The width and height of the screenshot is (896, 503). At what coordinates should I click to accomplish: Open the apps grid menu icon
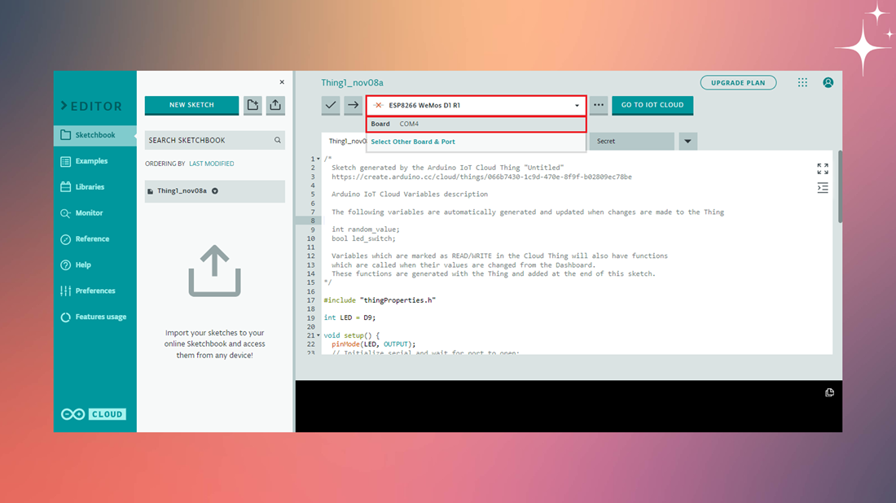click(802, 83)
